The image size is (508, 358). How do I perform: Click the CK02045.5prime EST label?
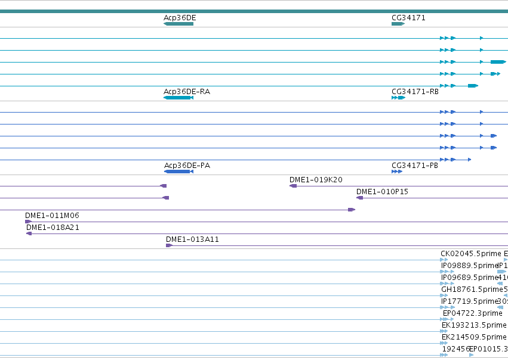471,254
